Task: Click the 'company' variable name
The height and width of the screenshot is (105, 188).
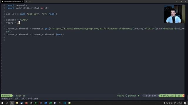Action: point(11,20)
